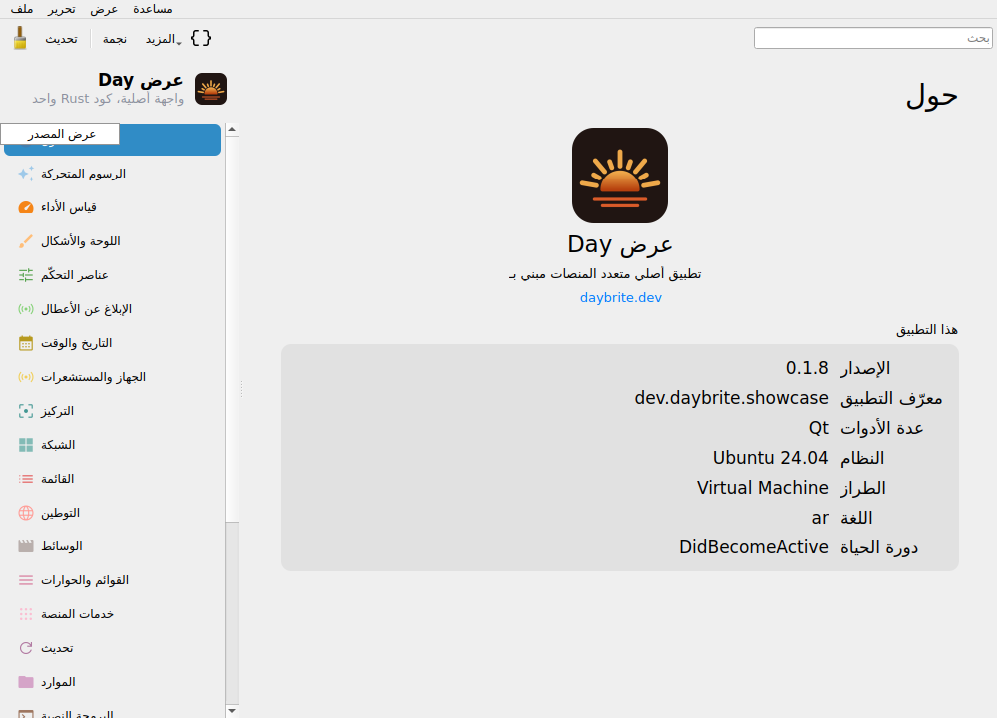Click the Qt toolkit value
Viewport: 997px width, 718px height.
pyautogui.click(x=819, y=428)
